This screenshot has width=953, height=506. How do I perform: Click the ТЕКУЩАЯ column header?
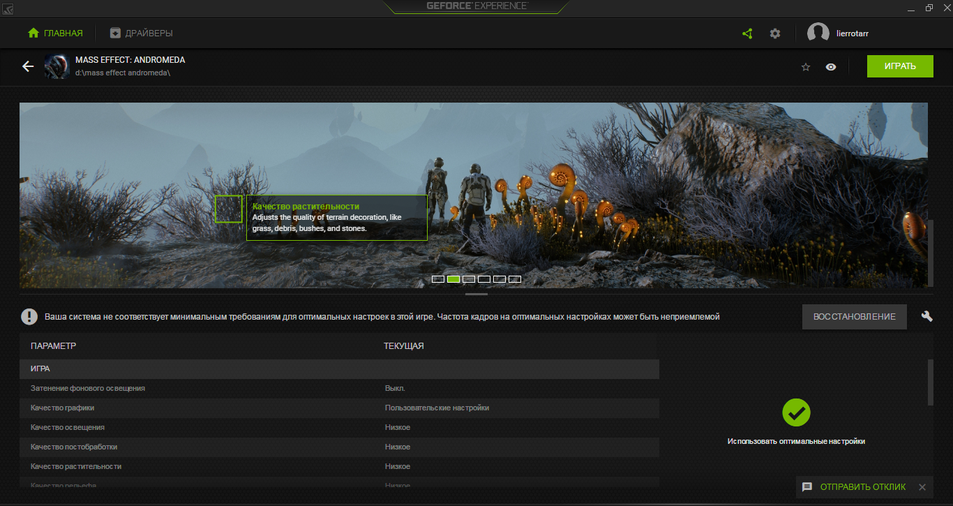click(x=404, y=346)
